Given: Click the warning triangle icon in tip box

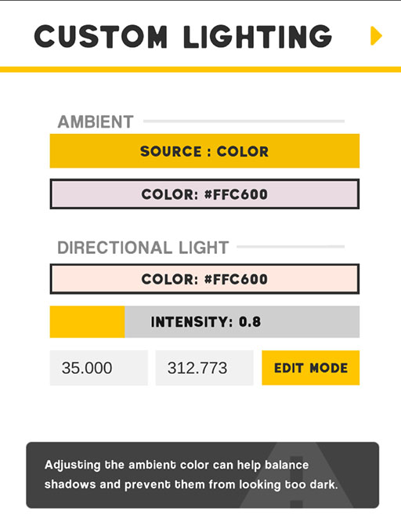Looking at the screenshot, I should (297, 476).
